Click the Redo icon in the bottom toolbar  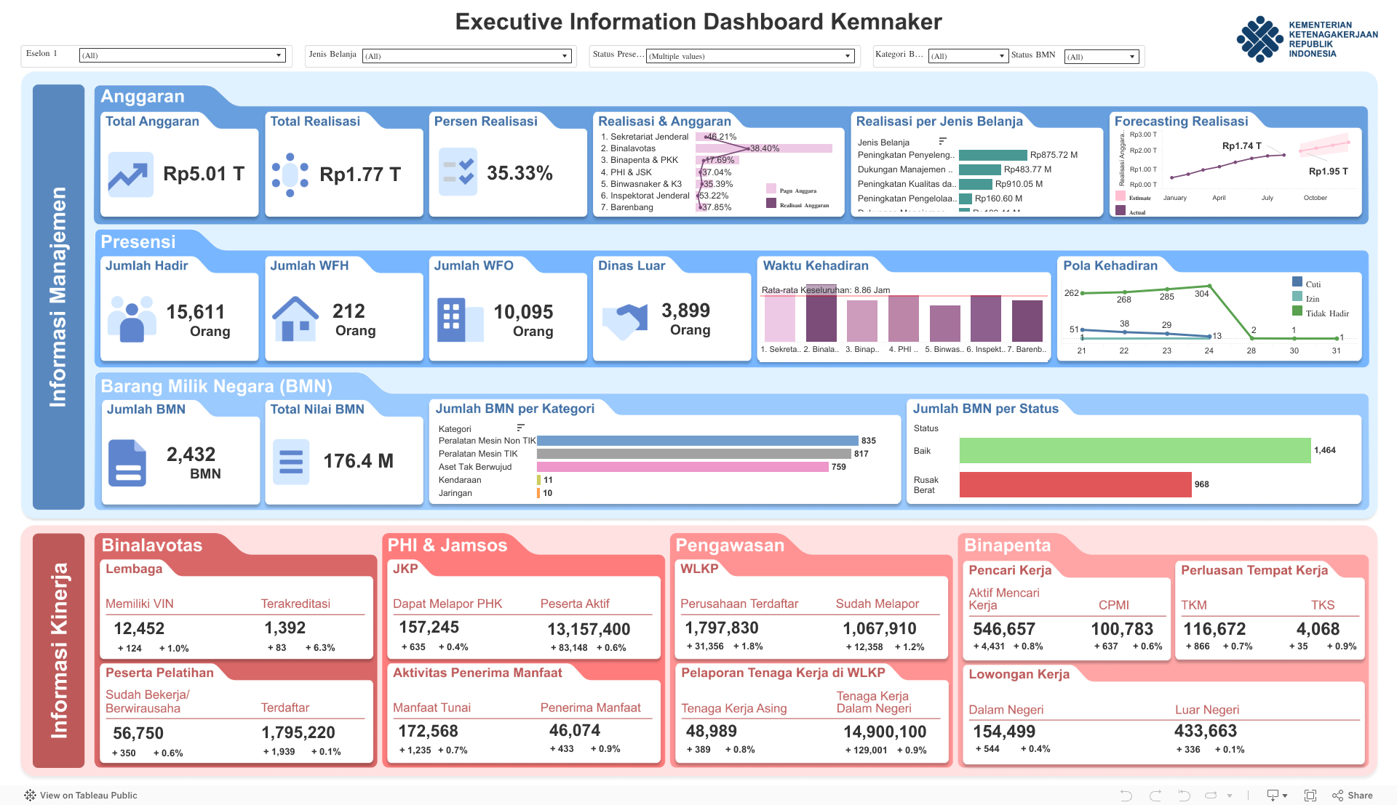[1155, 795]
